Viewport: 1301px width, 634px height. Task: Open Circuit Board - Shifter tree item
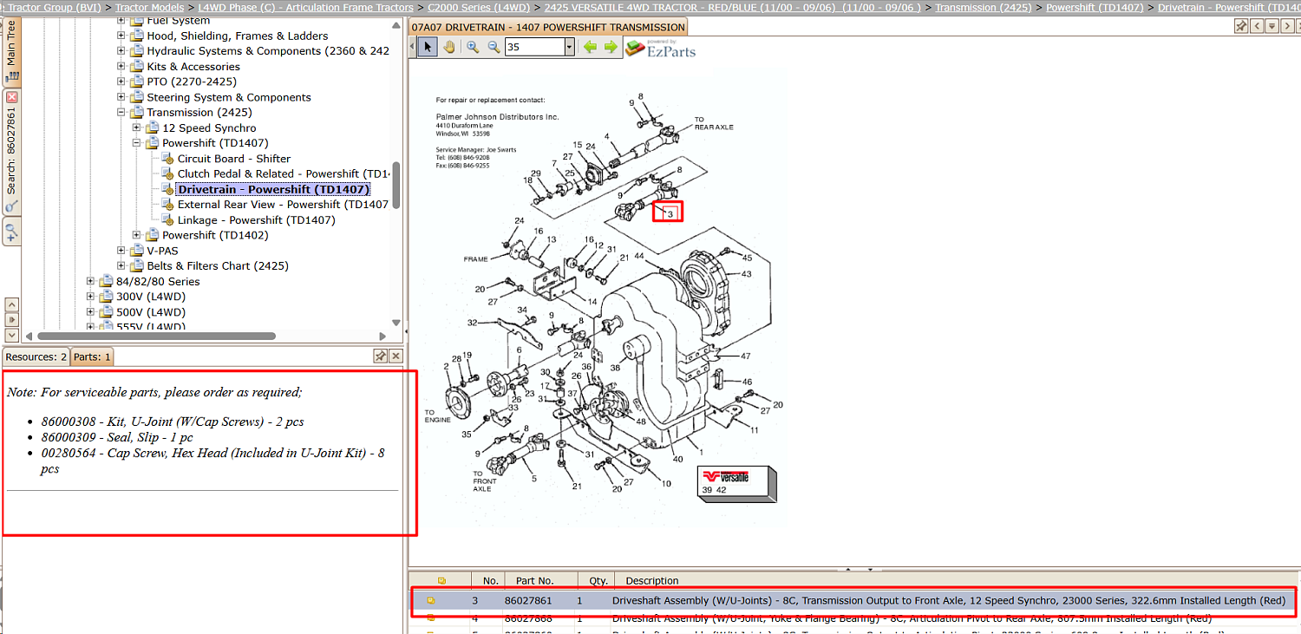(x=234, y=159)
